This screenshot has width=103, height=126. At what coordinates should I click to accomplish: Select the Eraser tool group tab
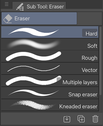point(39,18)
